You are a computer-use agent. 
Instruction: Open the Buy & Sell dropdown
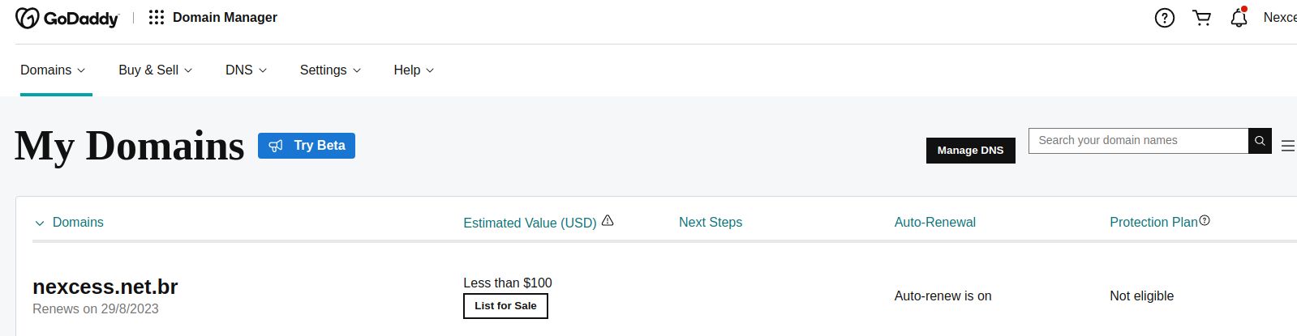(155, 70)
